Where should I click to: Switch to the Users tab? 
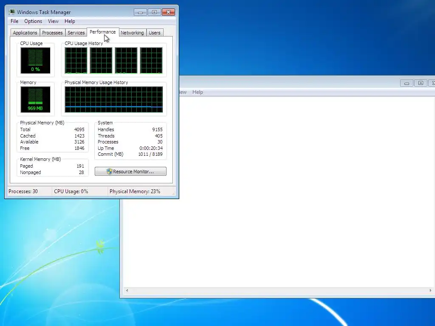click(155, 33)
